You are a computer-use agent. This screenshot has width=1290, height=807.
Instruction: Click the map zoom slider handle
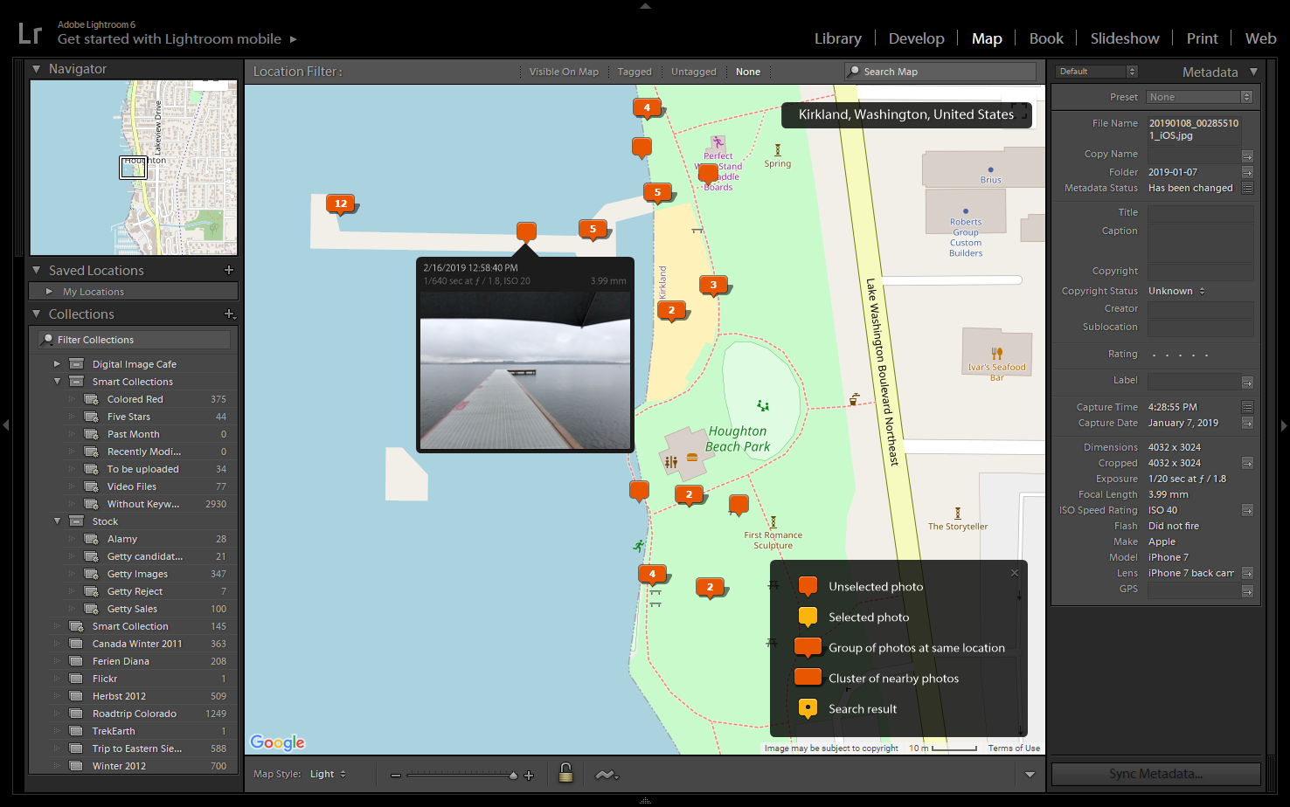click(513, 776)
